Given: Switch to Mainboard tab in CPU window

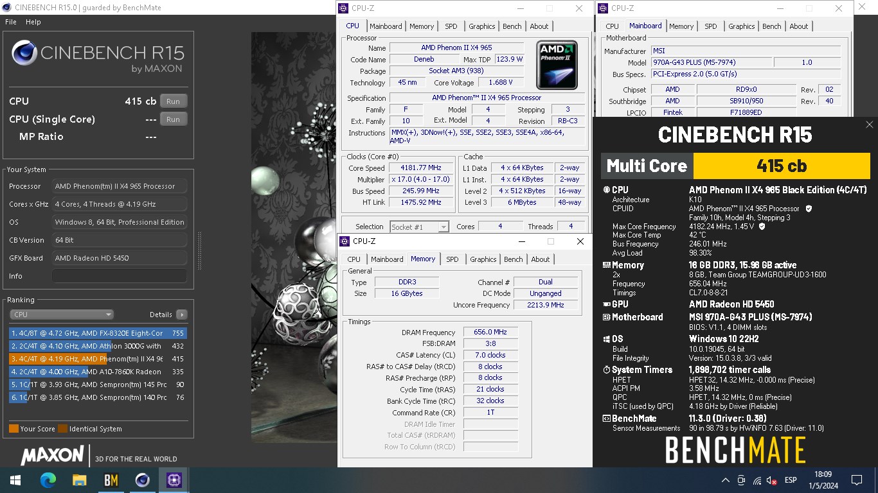Looking at the screenshot, I should [386, 26].
